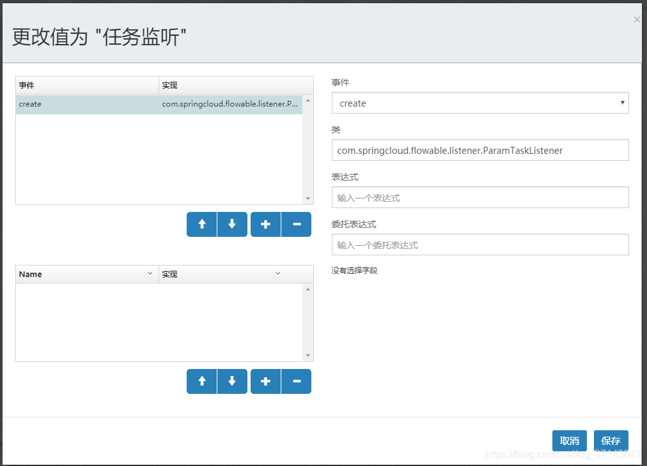This screenshot has width=647, height=466.
Task: Click the Name column header
Action: coord(87,274)
